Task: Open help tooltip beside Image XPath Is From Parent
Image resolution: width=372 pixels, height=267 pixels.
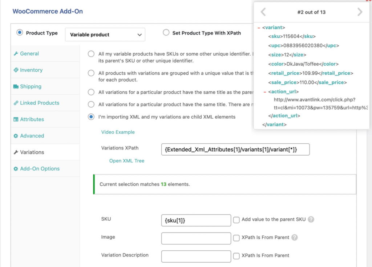Action: coord(294,237)
